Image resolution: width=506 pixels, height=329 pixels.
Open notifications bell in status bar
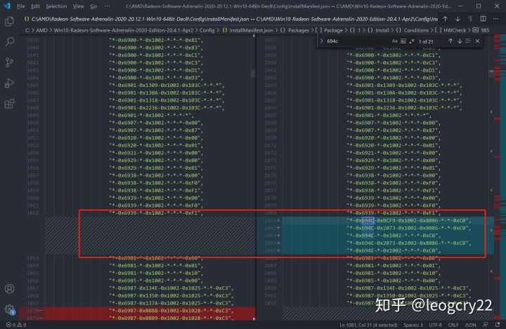[498, 325]
